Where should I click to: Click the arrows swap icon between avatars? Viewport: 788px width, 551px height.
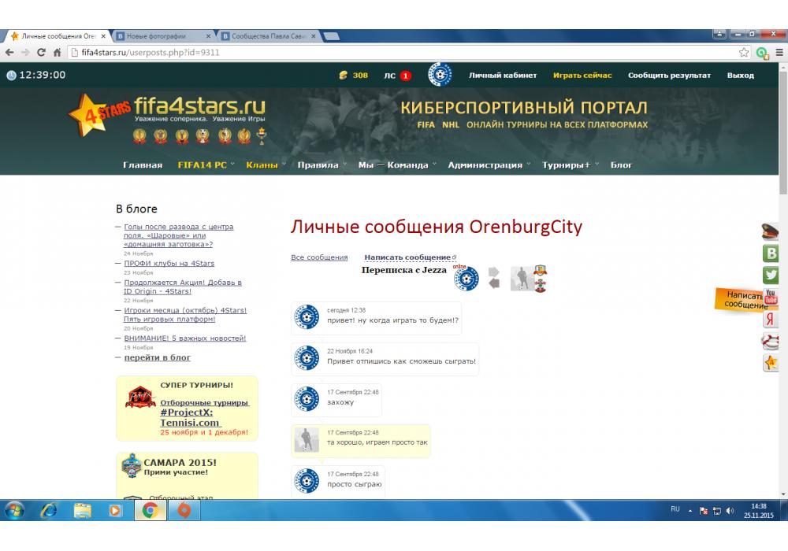click(x=494, y=278)
